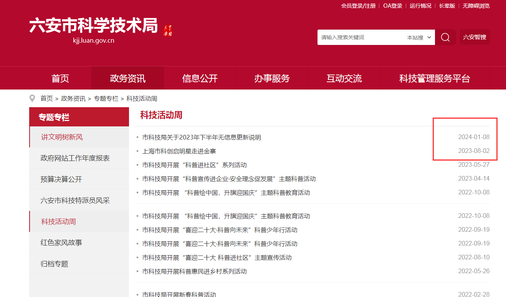Click the date 2022-05-26
Image resolution: width=506 pixels, height=297 pixels.
tap(474, 271)
